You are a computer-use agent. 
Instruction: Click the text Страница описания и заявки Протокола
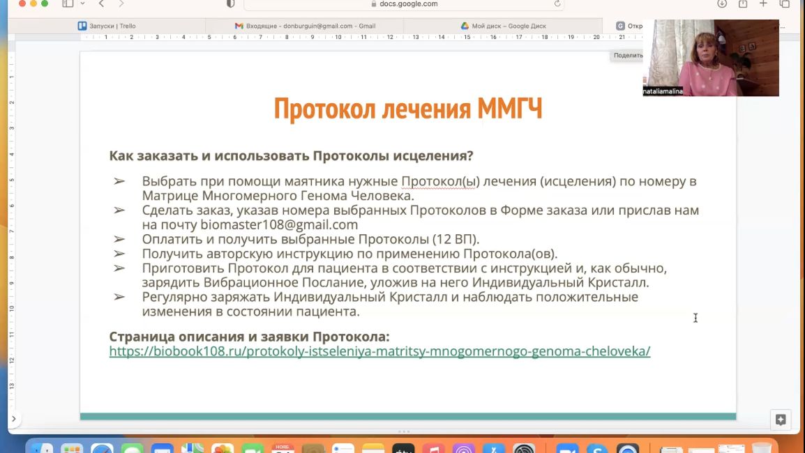[x=249, y=337]
